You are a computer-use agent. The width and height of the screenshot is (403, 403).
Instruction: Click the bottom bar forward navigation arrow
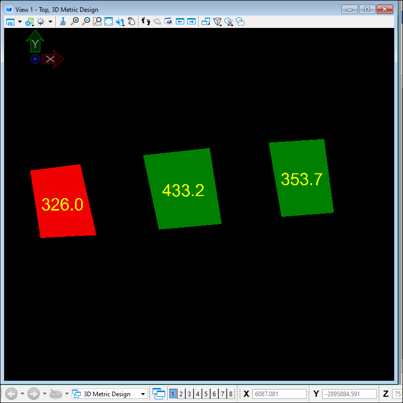(x=34, y=394)
